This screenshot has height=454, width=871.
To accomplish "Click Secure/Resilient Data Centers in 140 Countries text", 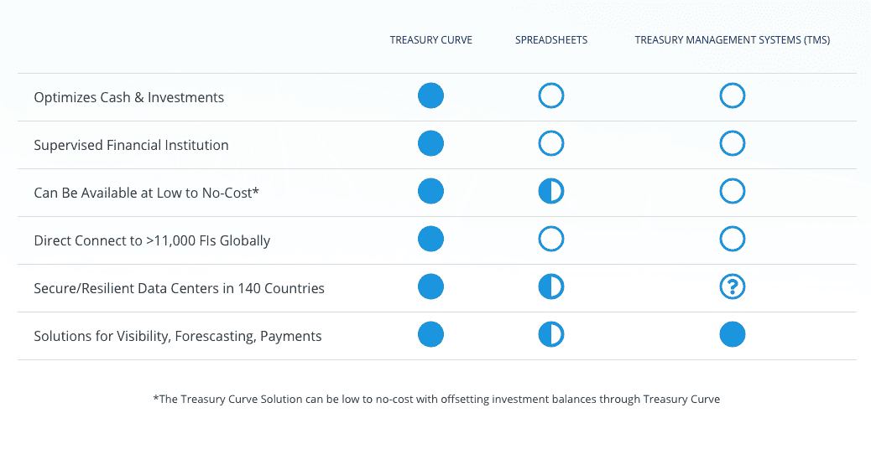I will pos(179,288).
